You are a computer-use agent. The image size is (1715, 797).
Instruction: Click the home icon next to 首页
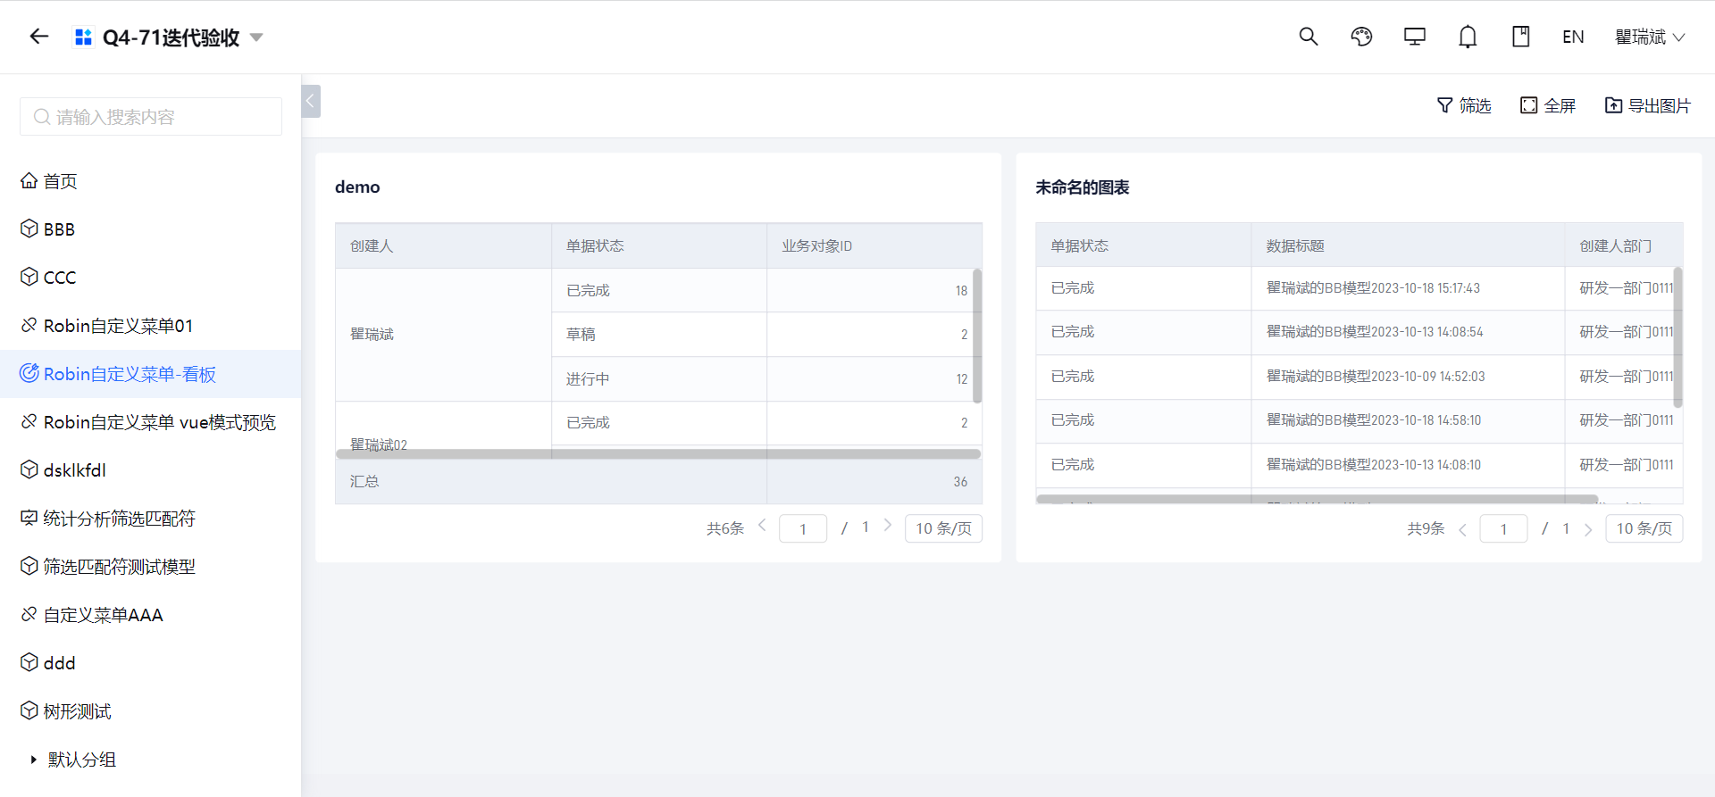click(x=29, y=181)
